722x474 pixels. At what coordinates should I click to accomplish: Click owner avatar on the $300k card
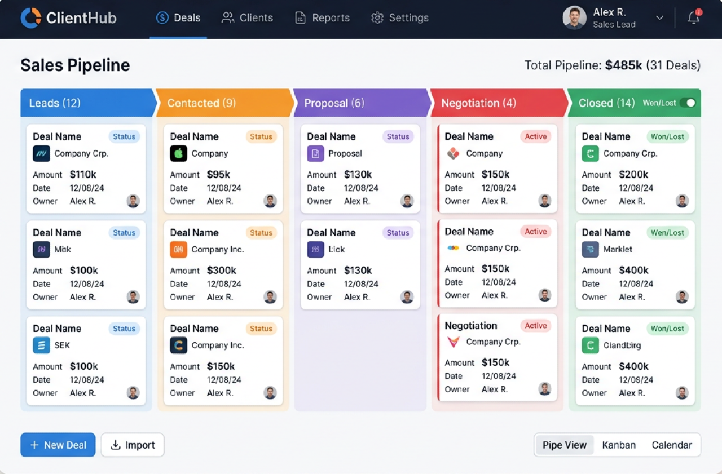coord(270,297)
